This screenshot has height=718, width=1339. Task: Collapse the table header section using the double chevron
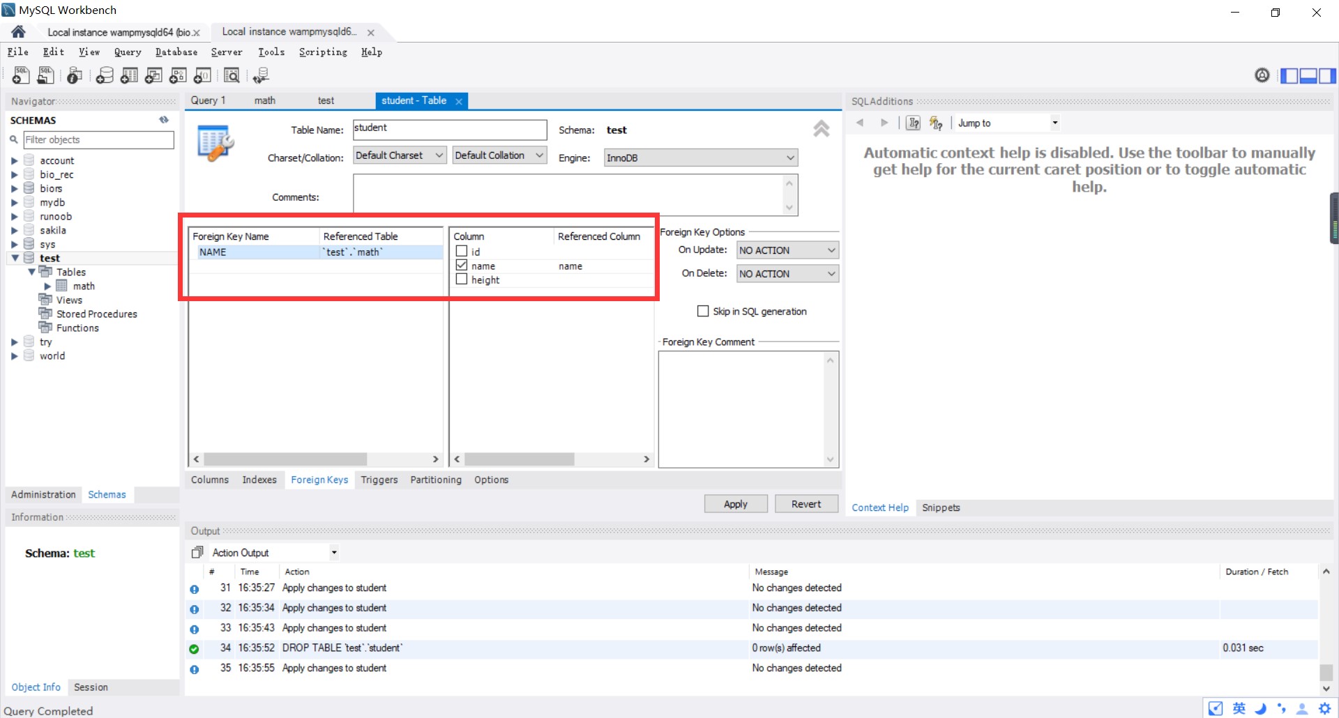tap(822, 128)
